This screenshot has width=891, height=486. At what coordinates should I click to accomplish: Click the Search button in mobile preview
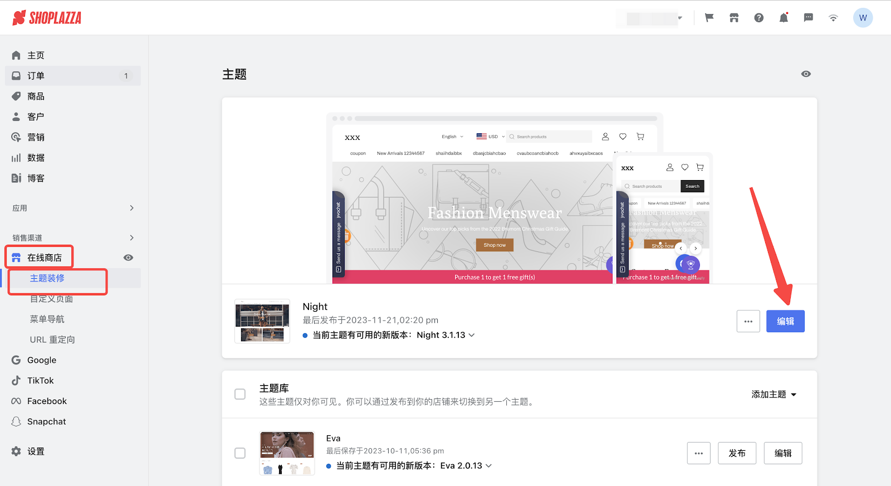coord(692,186)
